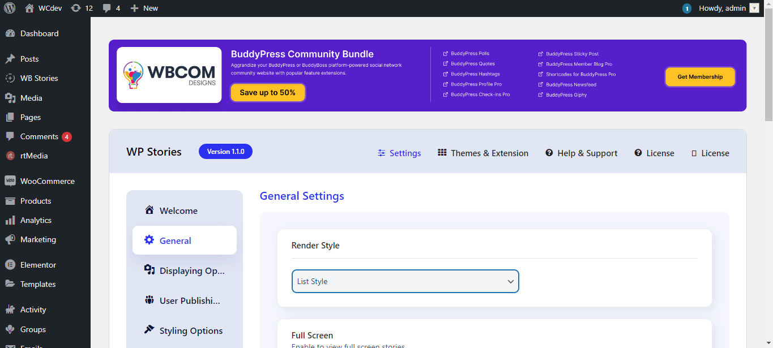
Task: Open the BuddyPress Member Blog Pro link
Action: click(x=575, y=64)
